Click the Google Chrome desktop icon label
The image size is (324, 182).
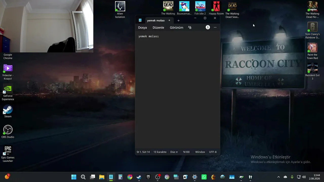coord(8,56)
